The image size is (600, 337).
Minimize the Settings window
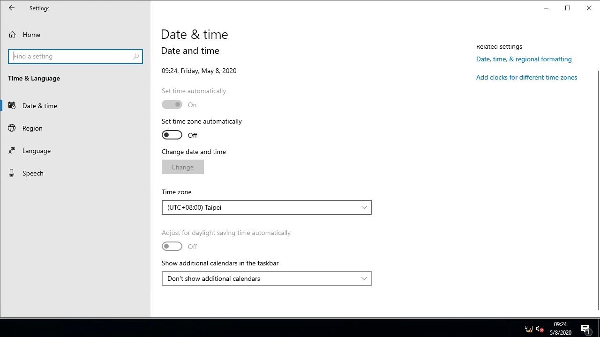point(546,8)
